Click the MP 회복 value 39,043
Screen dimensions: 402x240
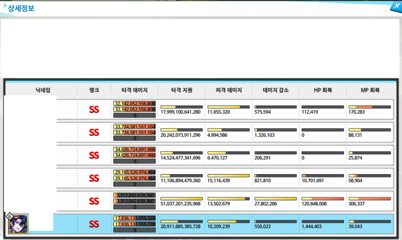pyautogui.click(x=355, y=226)
